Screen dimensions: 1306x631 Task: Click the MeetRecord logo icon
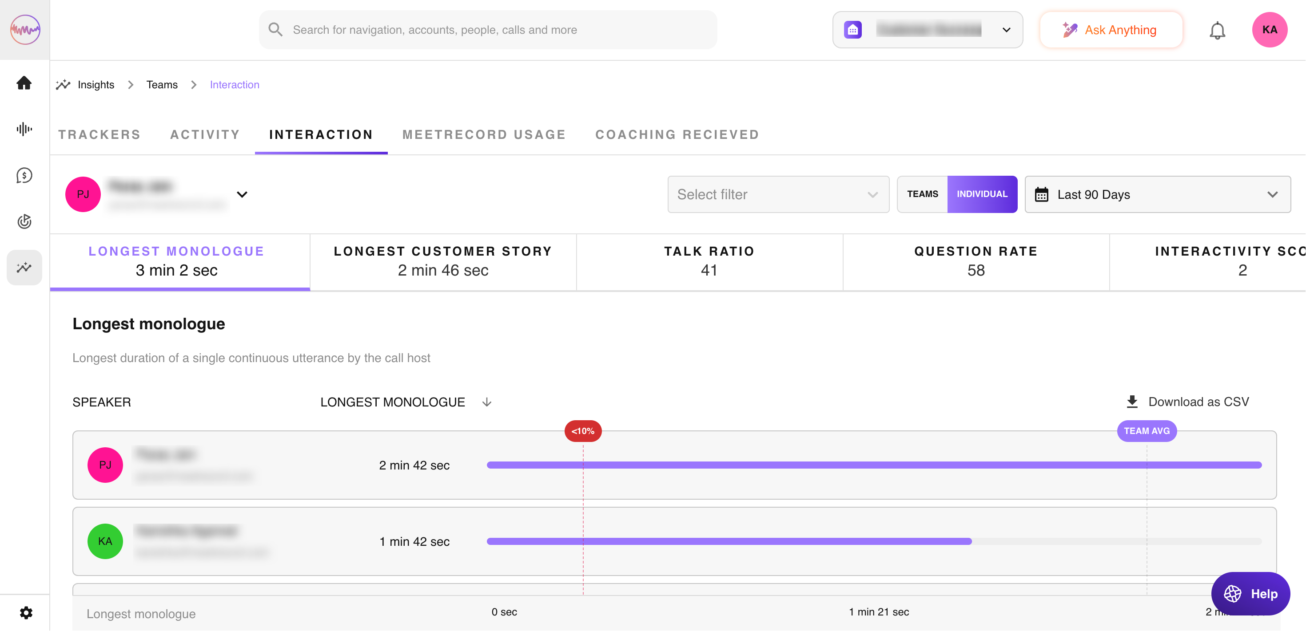(x=25, y=29)
